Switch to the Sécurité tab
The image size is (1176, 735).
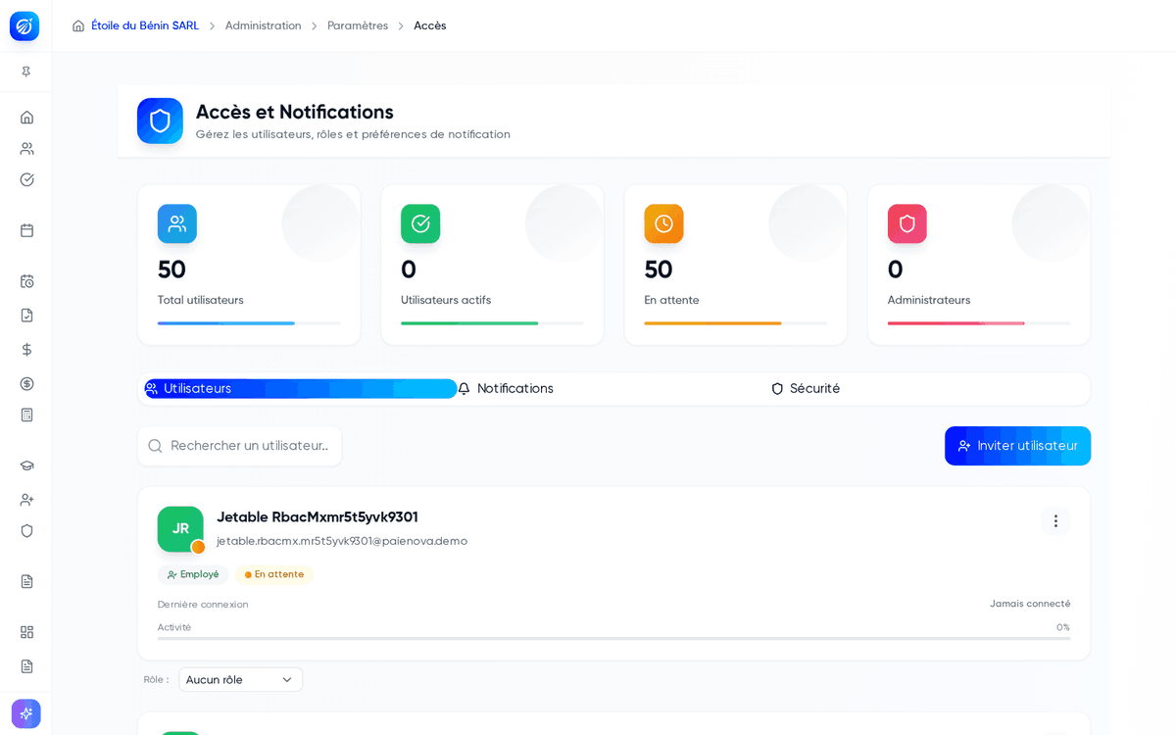[927, 389]
